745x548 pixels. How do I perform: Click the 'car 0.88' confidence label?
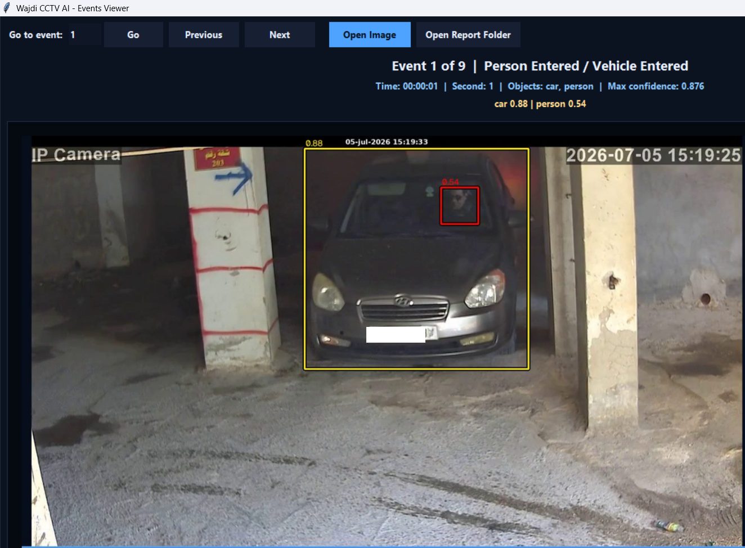click(511, 104)
